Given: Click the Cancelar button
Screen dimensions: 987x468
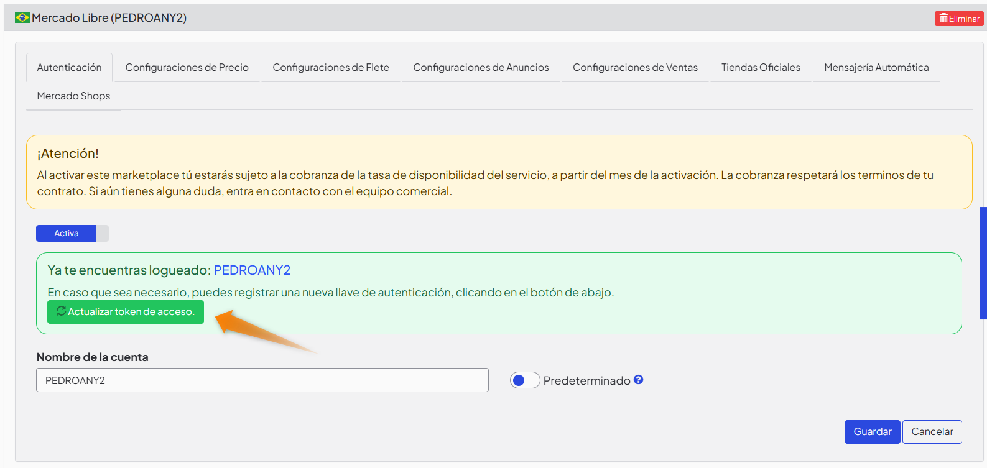Looking at the screenshot, I should click(932, 432).
